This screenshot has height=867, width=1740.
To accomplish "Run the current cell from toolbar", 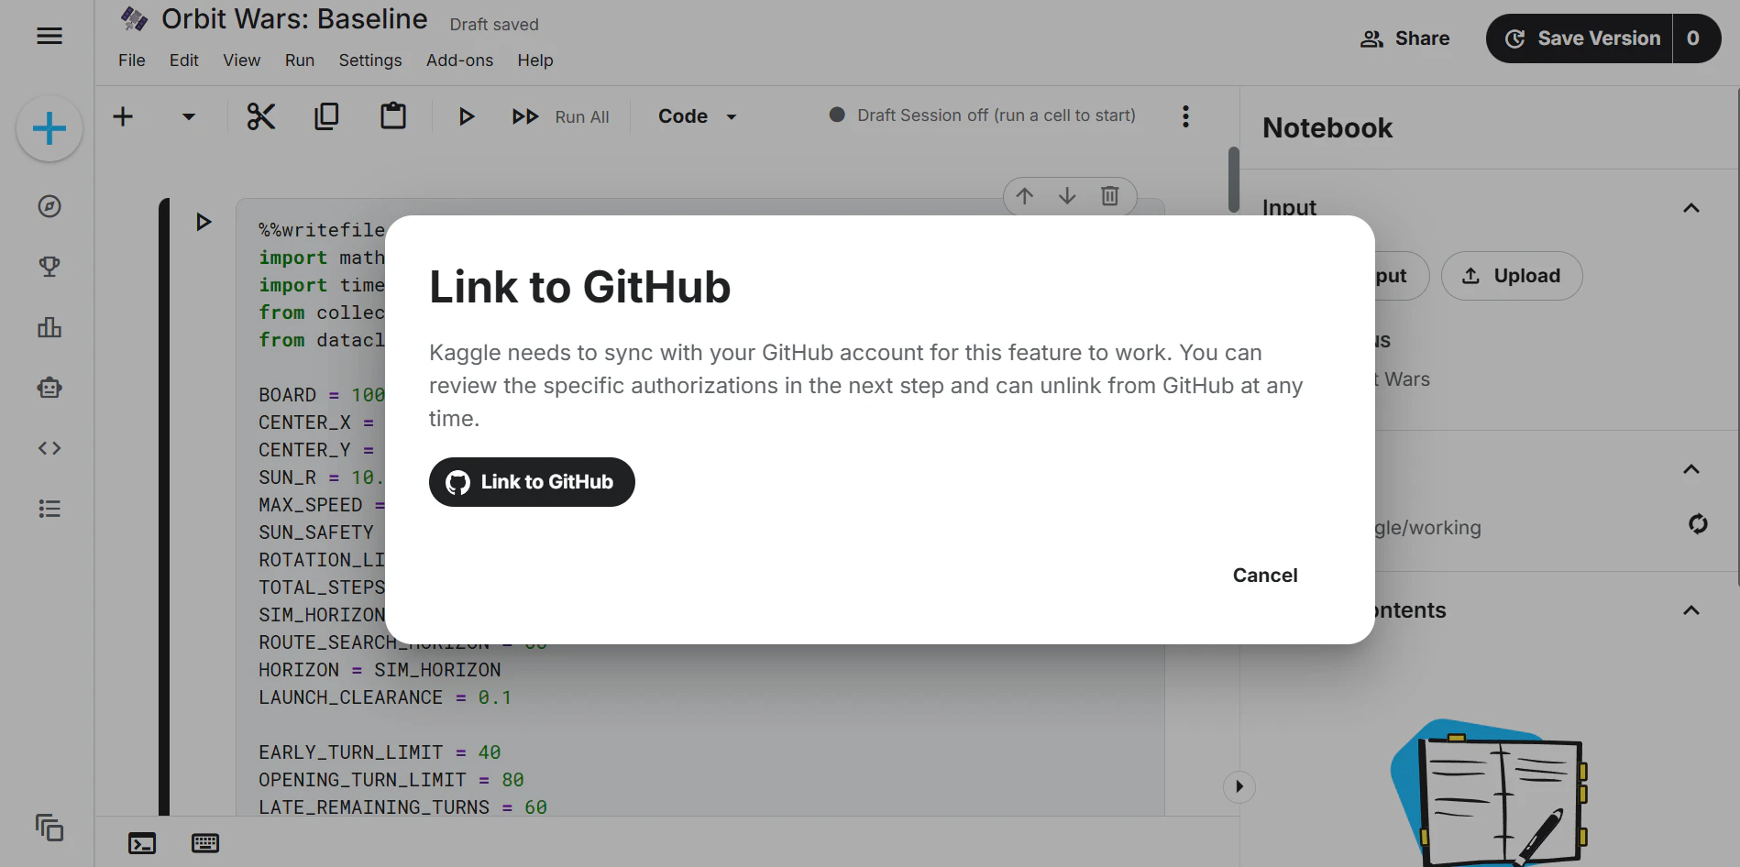I will 467,116.
